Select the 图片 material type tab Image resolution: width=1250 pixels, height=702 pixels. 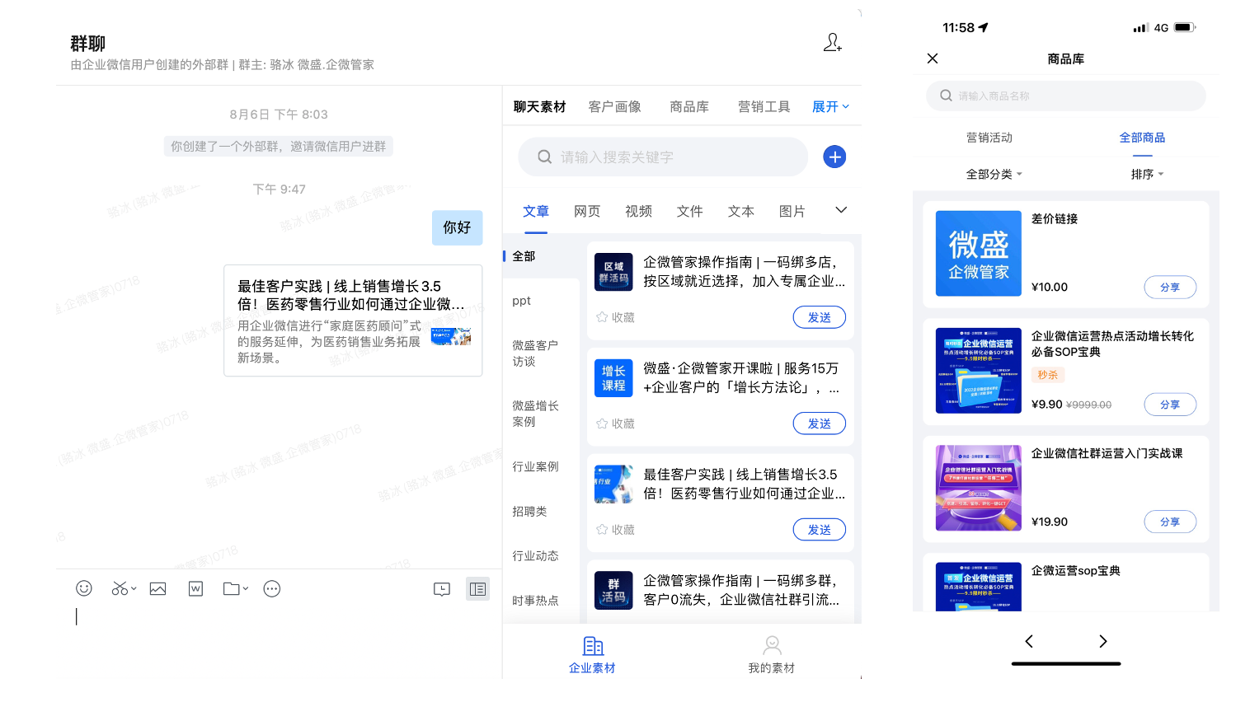792,211
